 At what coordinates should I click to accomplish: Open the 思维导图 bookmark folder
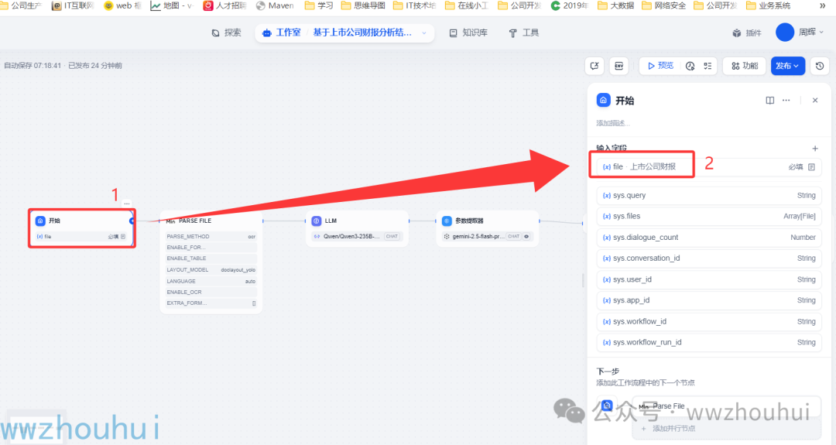pyautogui.click(x=363, y=5)
